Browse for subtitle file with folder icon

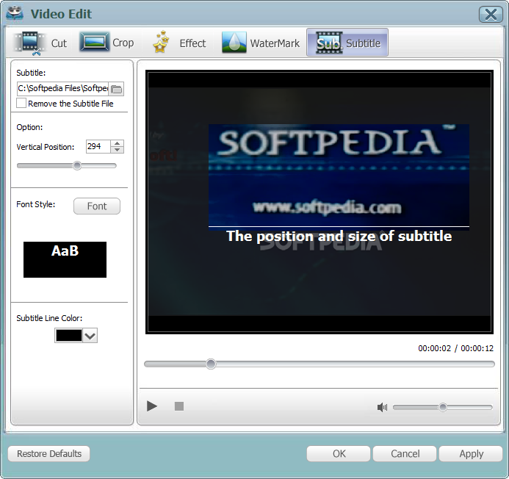[x=116, y=89]
